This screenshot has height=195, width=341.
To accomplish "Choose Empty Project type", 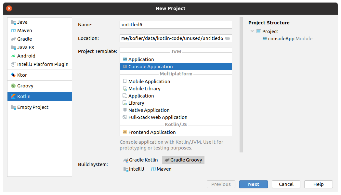I will pos(40,107).
